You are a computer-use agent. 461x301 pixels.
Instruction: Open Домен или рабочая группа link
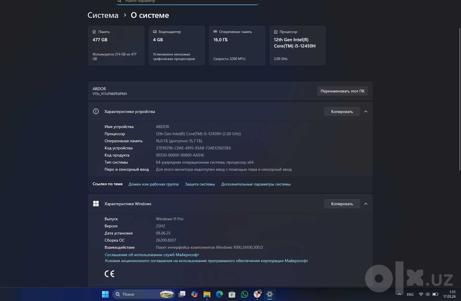154,184
